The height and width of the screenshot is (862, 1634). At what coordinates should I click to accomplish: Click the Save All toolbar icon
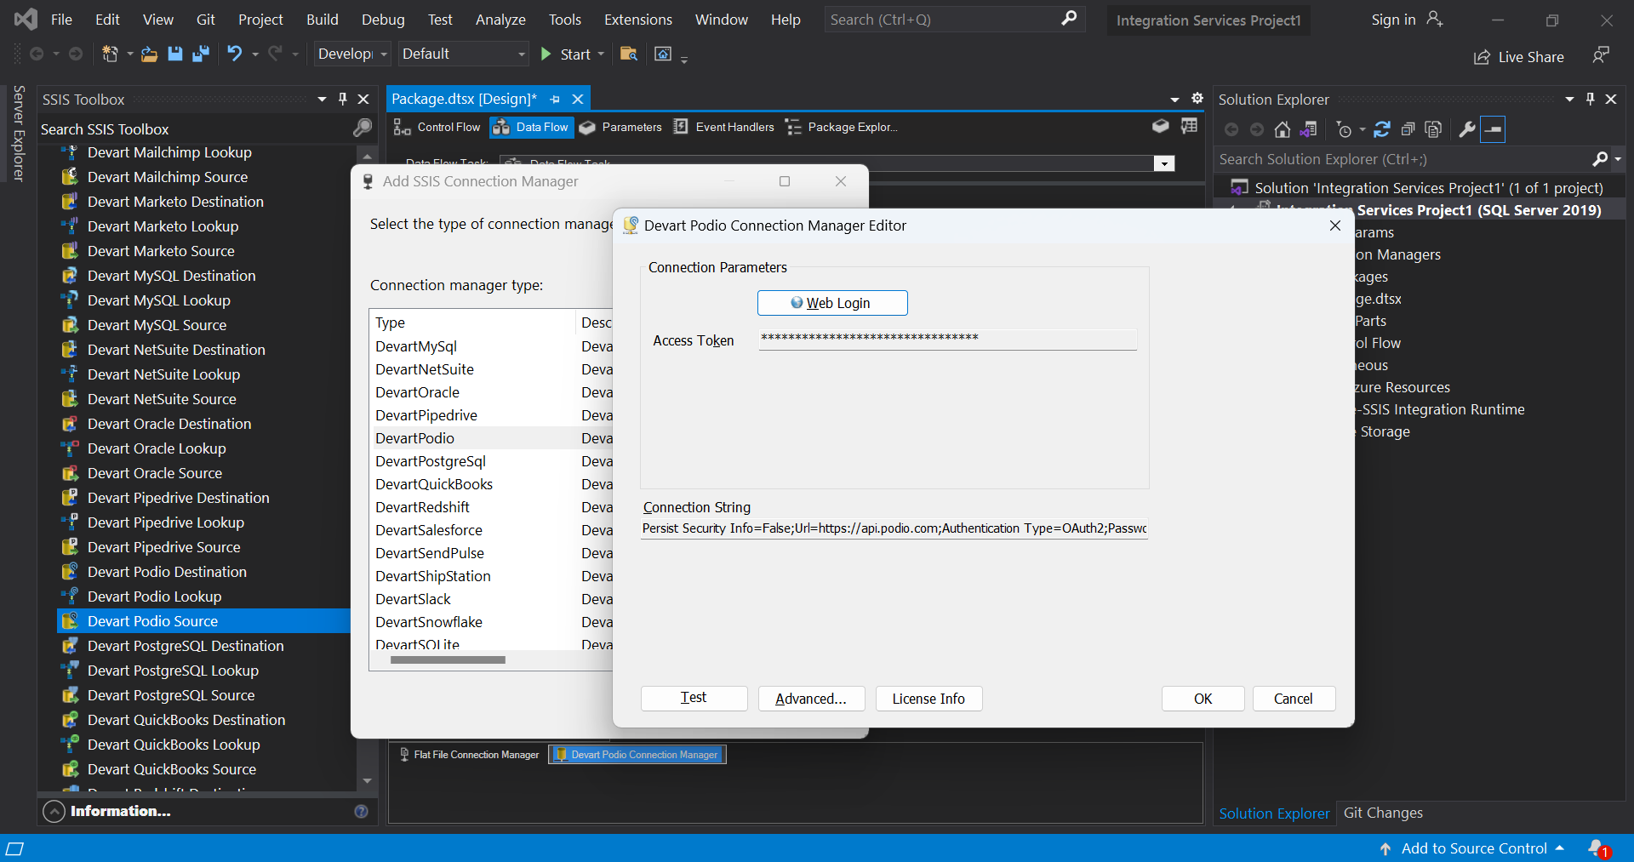[201, 54]
